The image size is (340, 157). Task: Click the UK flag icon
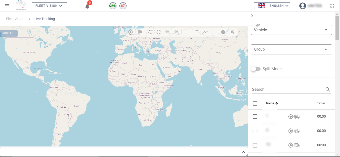pos(262,6)
